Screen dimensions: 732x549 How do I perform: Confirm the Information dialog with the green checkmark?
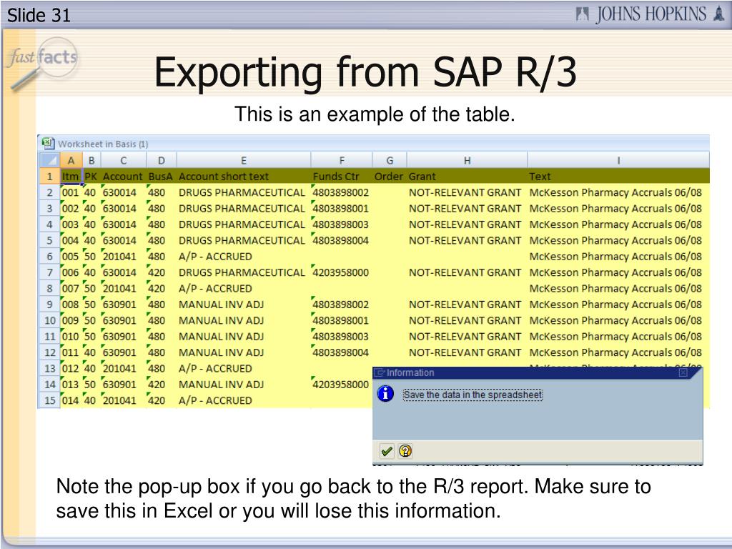387,451
